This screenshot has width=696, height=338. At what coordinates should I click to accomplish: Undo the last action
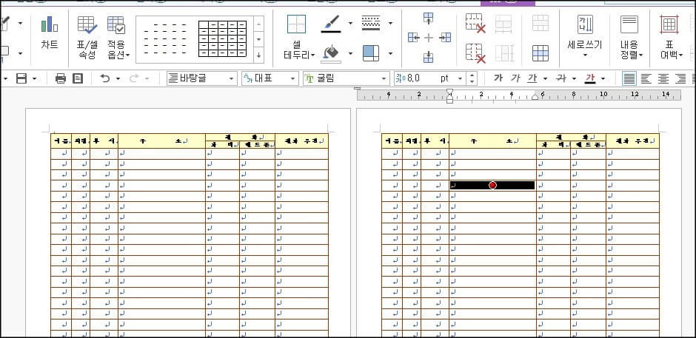(104, 79)
